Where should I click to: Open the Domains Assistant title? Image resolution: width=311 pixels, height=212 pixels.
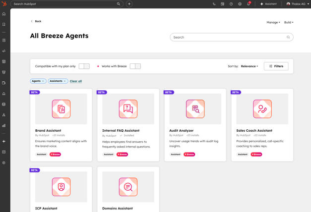click(x=118, y=209)
